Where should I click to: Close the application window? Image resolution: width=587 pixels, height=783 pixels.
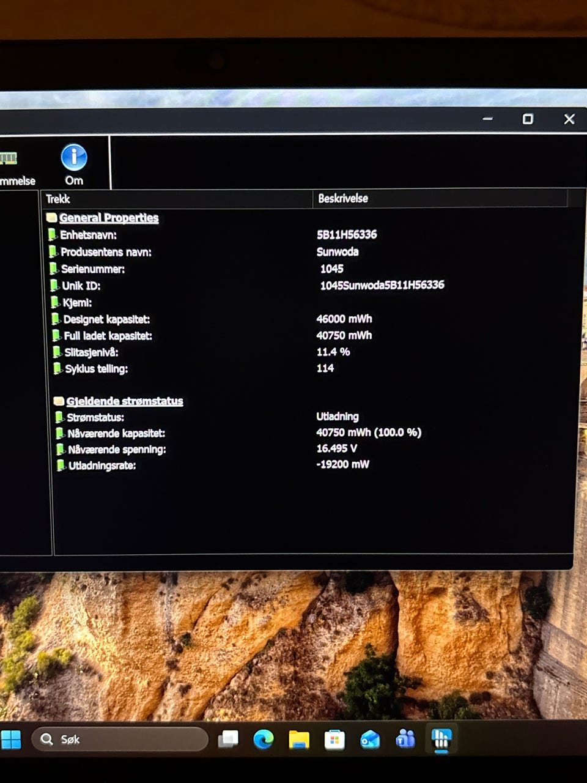pos(569,119)
